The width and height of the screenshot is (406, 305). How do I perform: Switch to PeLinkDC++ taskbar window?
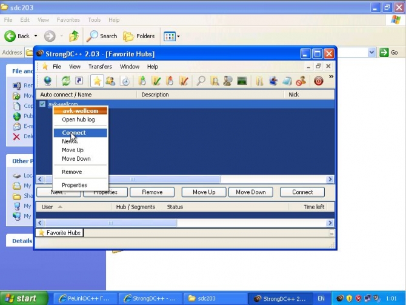pos(85,298)
